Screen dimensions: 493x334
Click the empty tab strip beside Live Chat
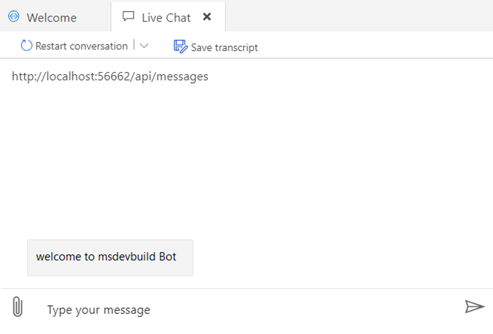(x=359, y=16)
